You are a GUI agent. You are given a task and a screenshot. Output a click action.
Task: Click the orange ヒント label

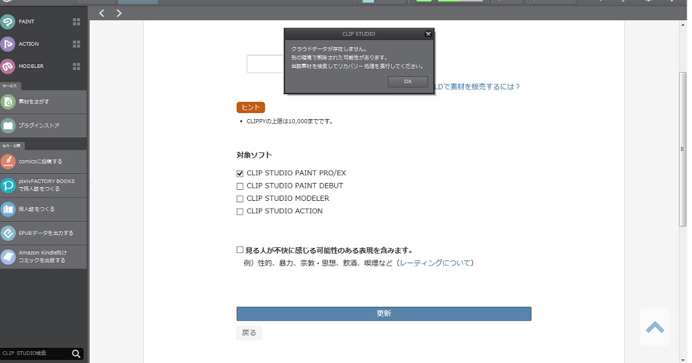tap(251, 107)
